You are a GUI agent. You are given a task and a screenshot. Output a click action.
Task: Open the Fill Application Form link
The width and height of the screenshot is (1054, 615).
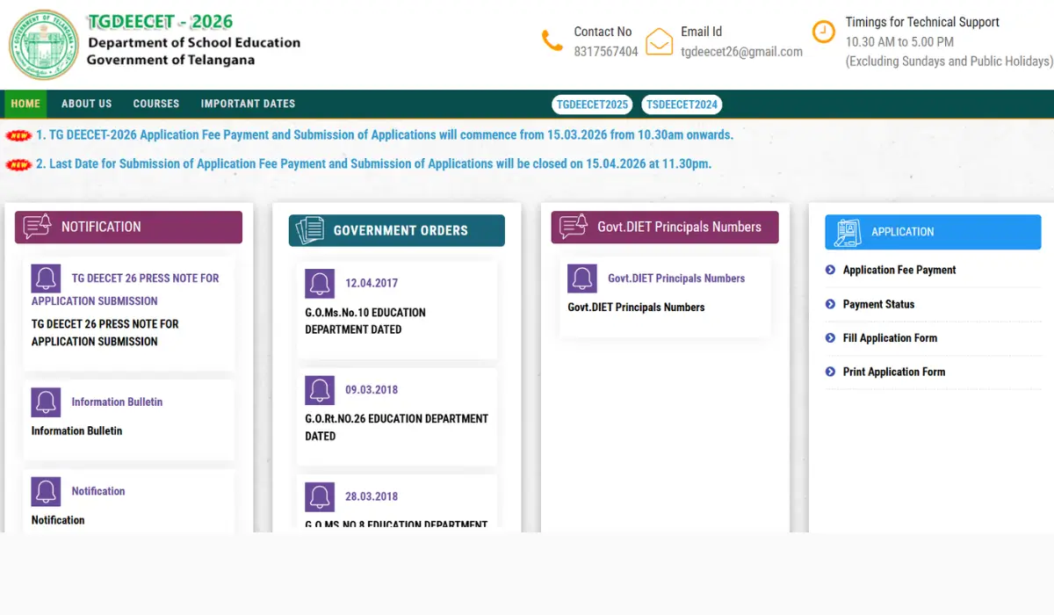(889, 338)
